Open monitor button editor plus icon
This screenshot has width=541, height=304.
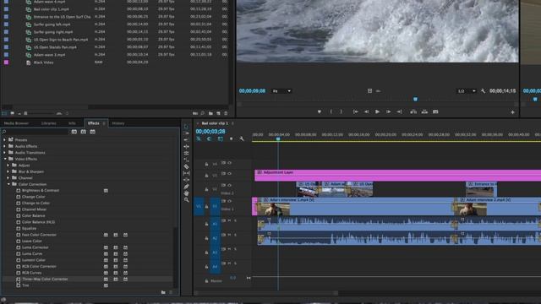pos(512,112)
